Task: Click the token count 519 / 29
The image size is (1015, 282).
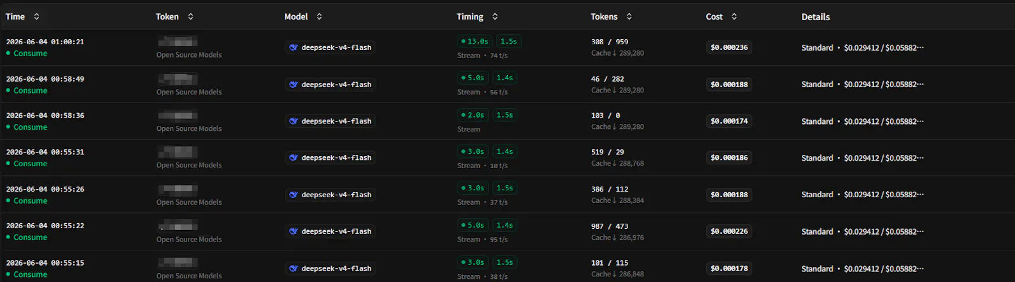Action: [608, 152]
